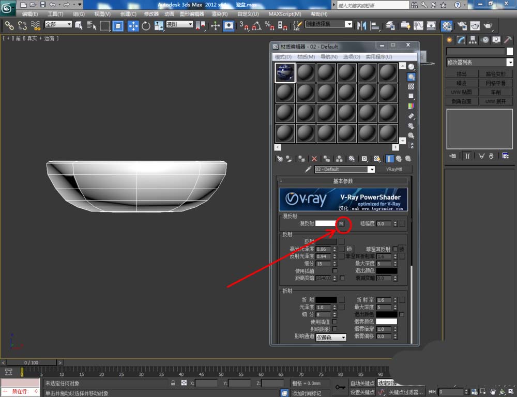
Task: Click Undo arrow in quick access toolbar
Action: click(x=52, y=5)
